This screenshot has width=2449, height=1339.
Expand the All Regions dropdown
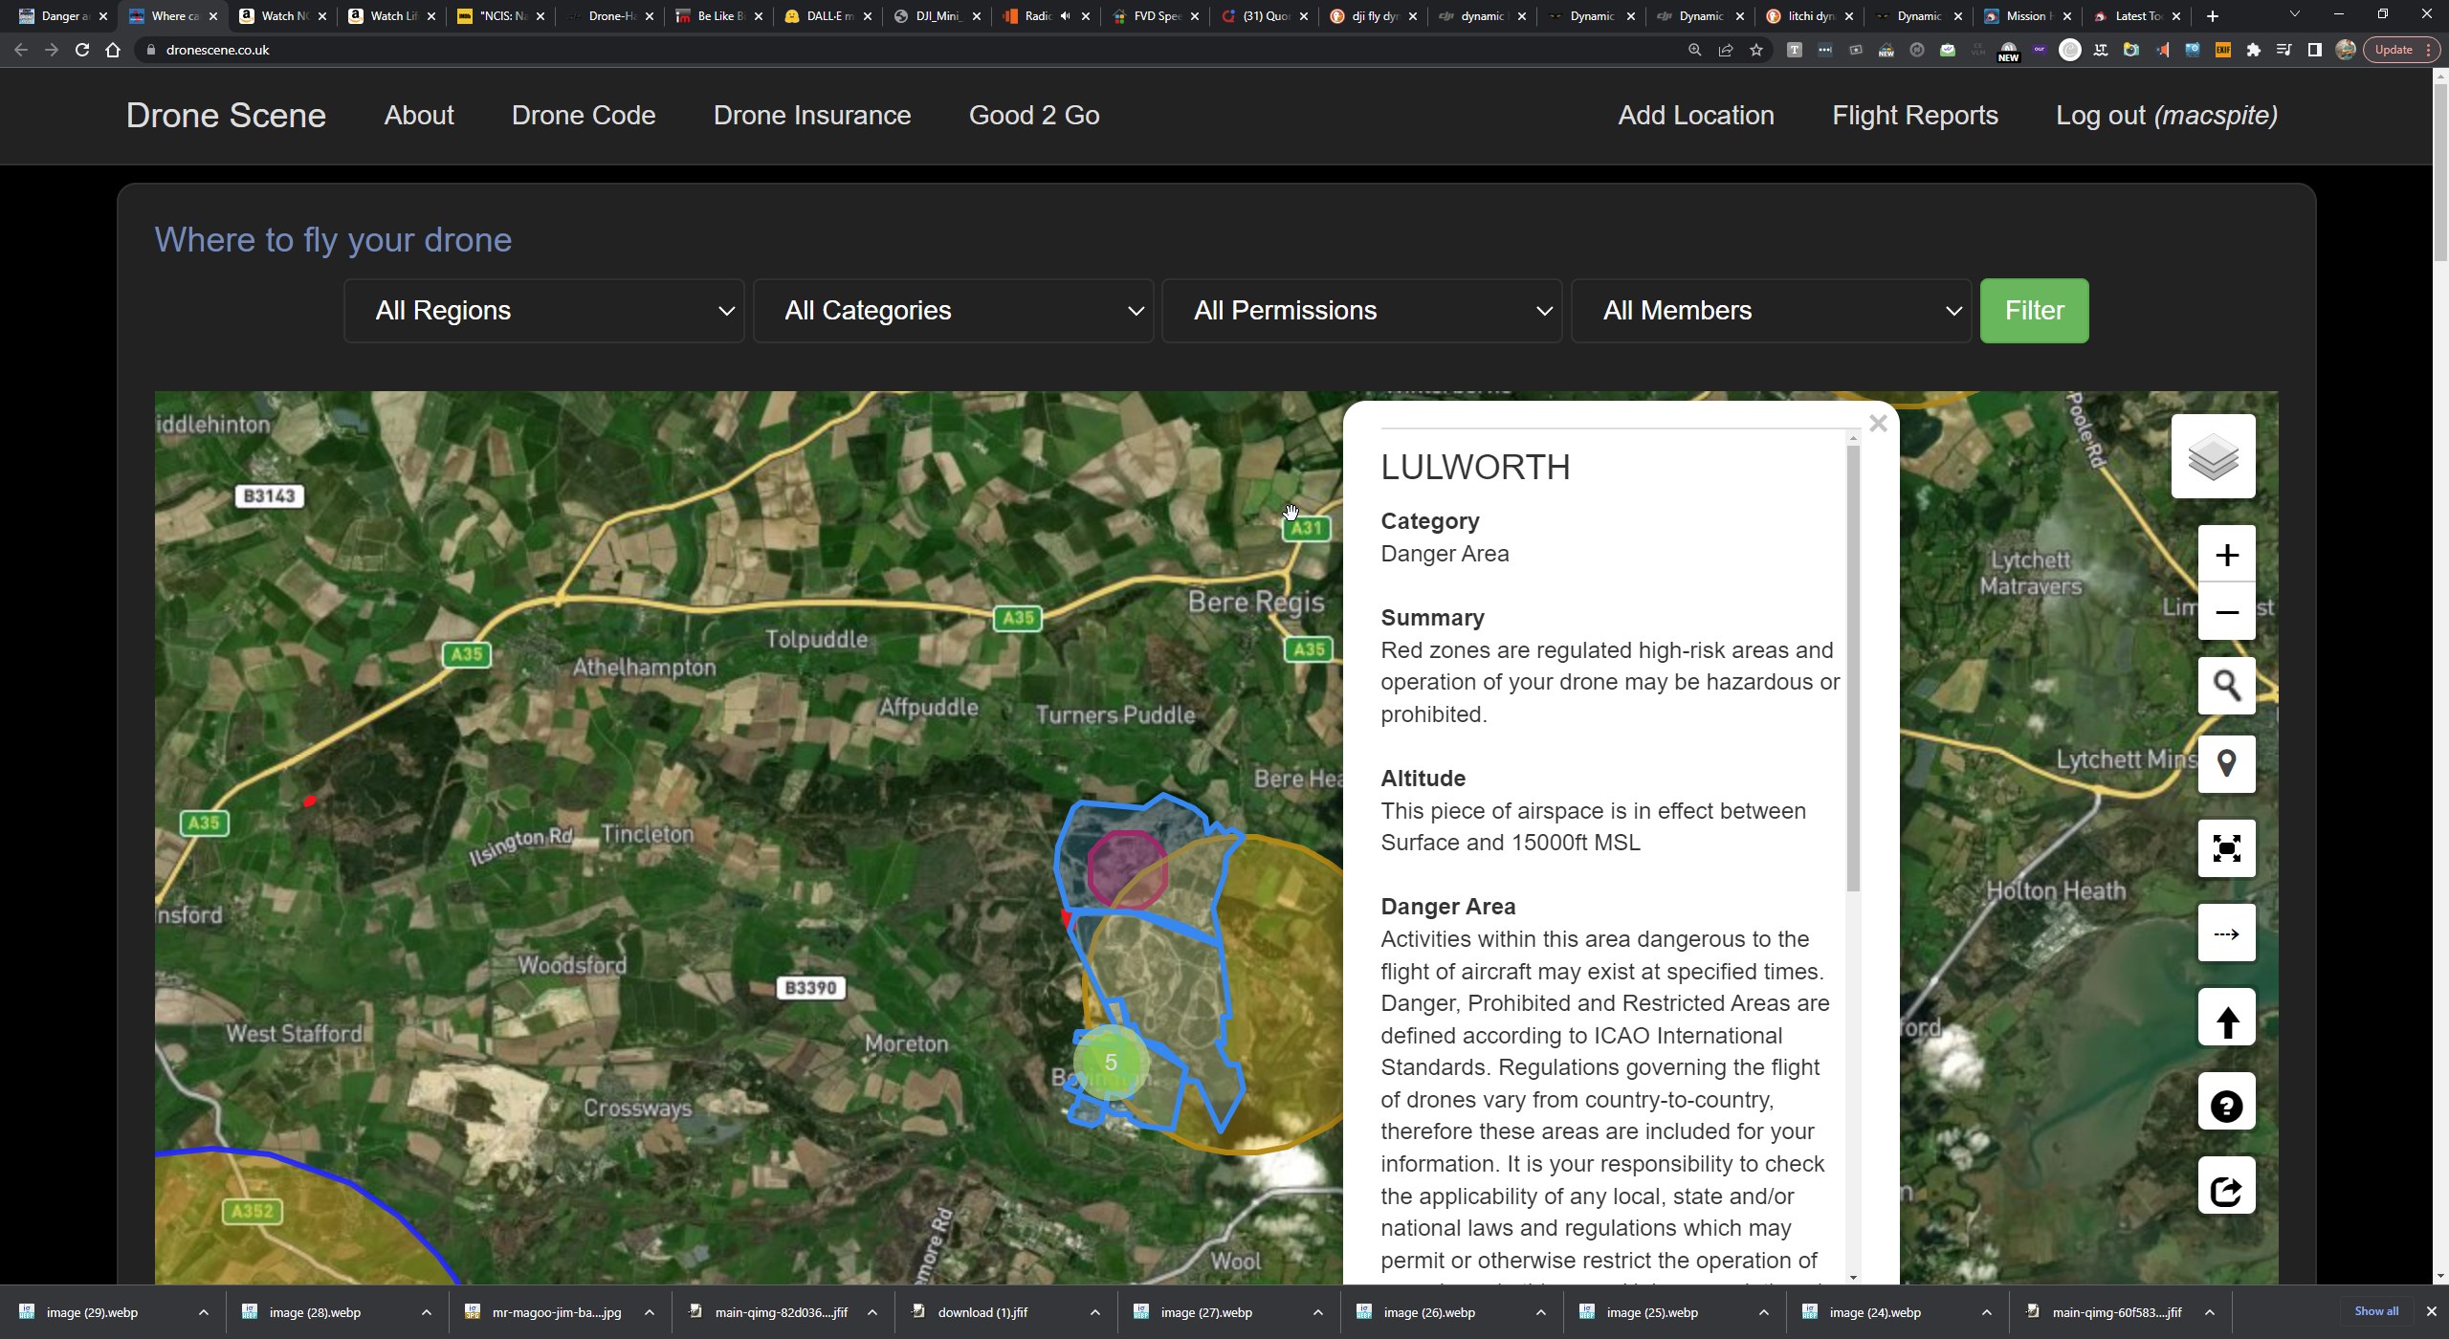543,311
